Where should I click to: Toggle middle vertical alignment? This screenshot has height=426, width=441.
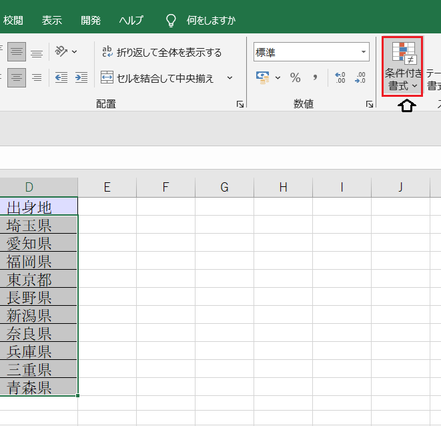pyautogui.click(x=17, y=52)
